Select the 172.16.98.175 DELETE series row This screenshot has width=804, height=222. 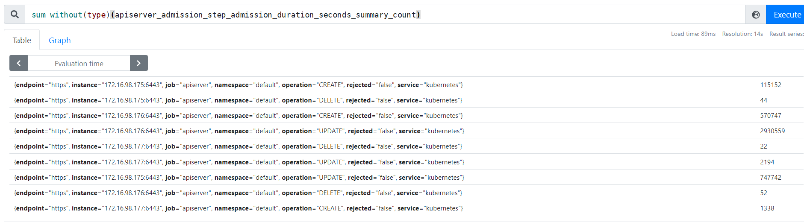pyautogui.click(x=238, y=100)
